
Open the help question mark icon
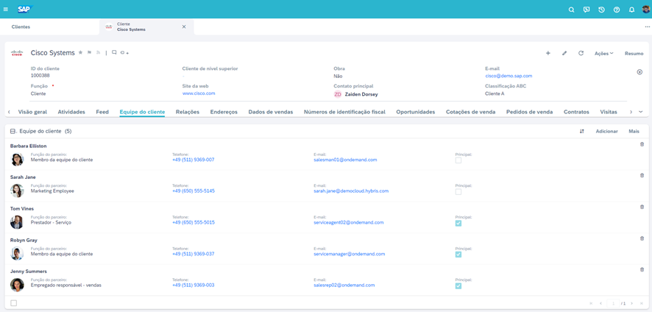coord(617,10)
